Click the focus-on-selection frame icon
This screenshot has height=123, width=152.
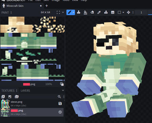tap(58, 12)
